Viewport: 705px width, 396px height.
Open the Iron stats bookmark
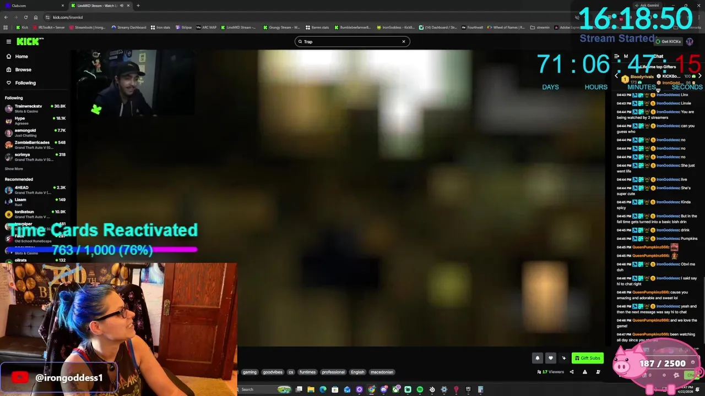(160, 28)
